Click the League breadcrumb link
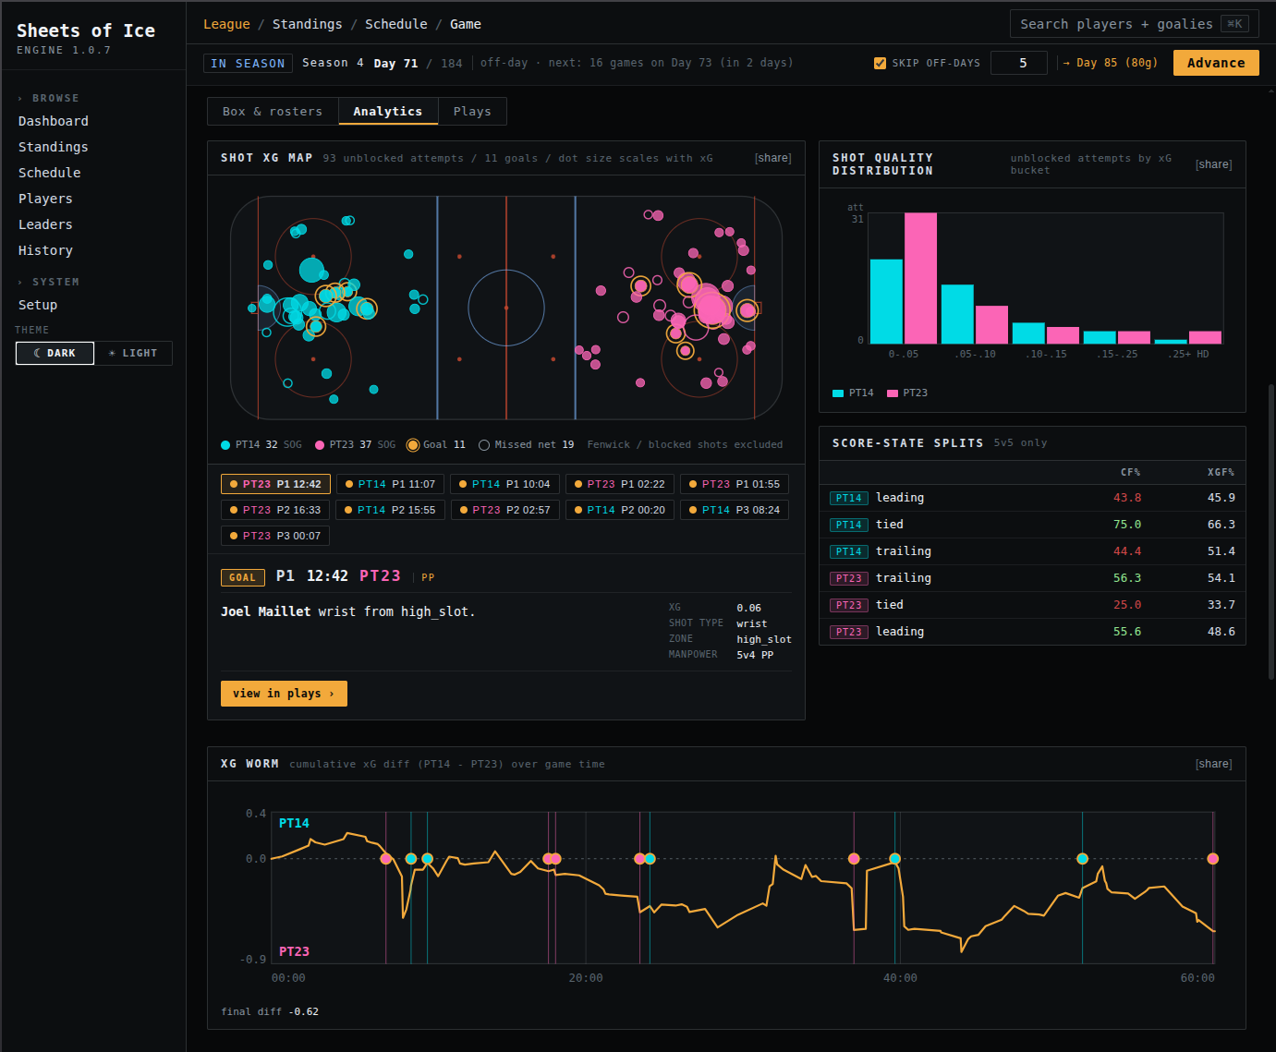 (226, 24)
